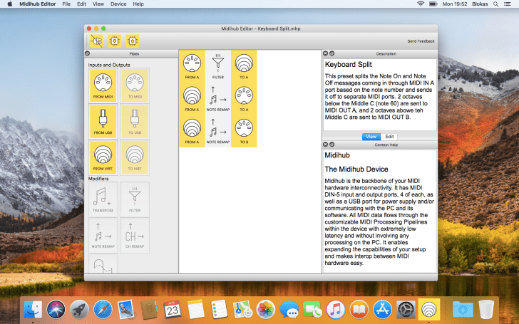Switch Description panel to View mode

pyautogui.click(x=371, y=137)
